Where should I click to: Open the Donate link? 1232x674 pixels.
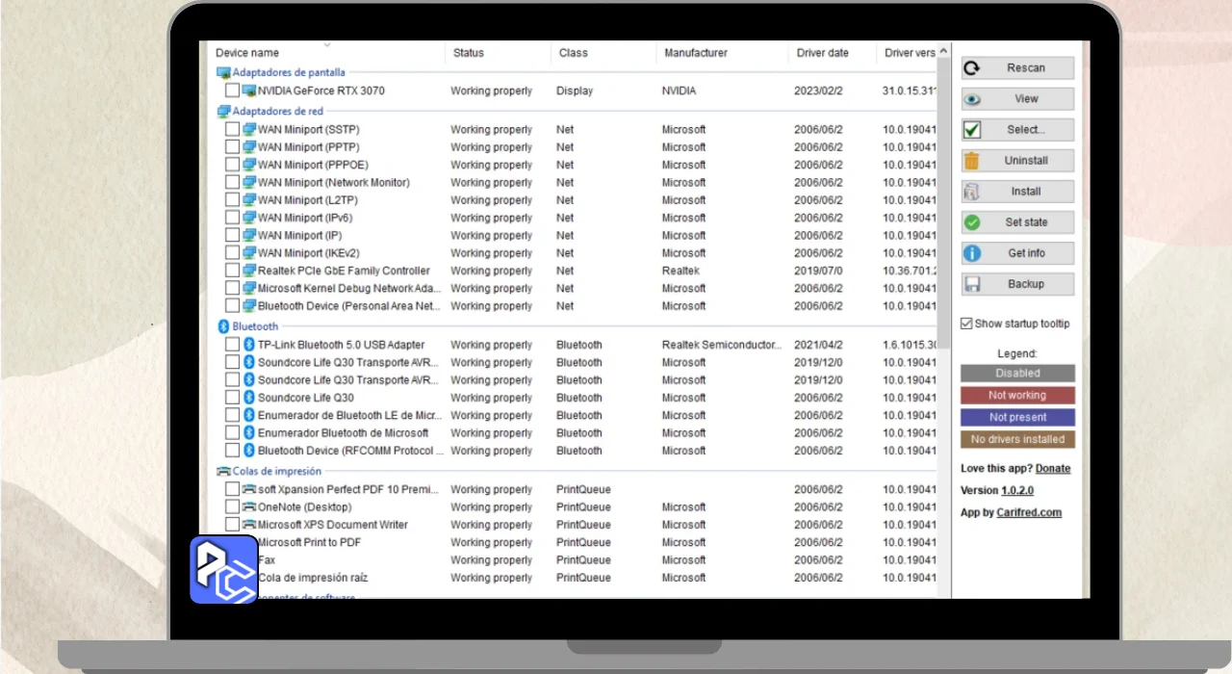click(x=1052, y=469)
